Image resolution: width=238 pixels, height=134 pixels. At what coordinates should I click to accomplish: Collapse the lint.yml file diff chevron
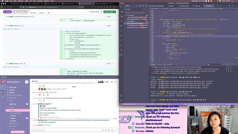point(6,16)
